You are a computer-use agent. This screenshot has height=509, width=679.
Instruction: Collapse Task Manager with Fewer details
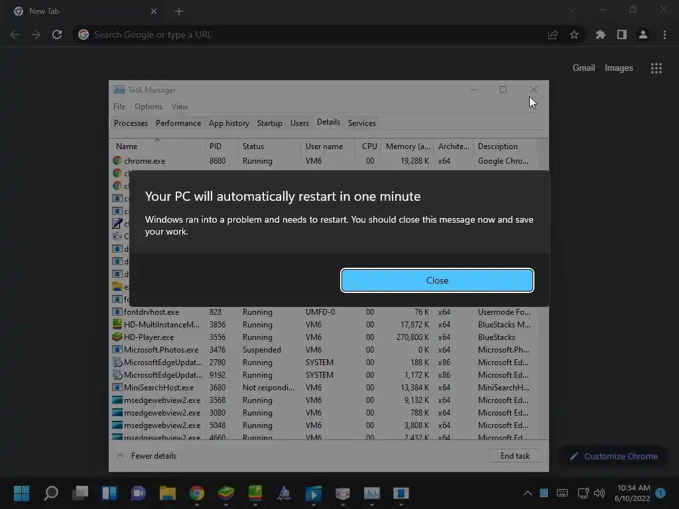(147, 456)
